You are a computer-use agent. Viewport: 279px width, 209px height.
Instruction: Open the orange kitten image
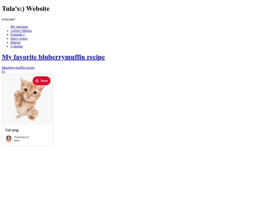27,99
